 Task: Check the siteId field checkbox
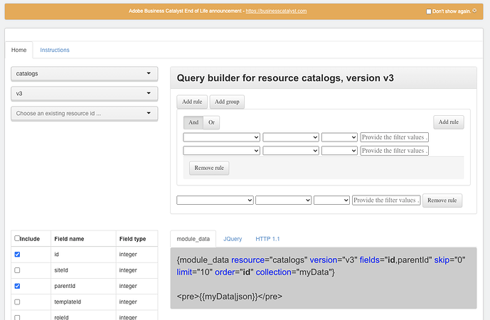tap(18, 270)
